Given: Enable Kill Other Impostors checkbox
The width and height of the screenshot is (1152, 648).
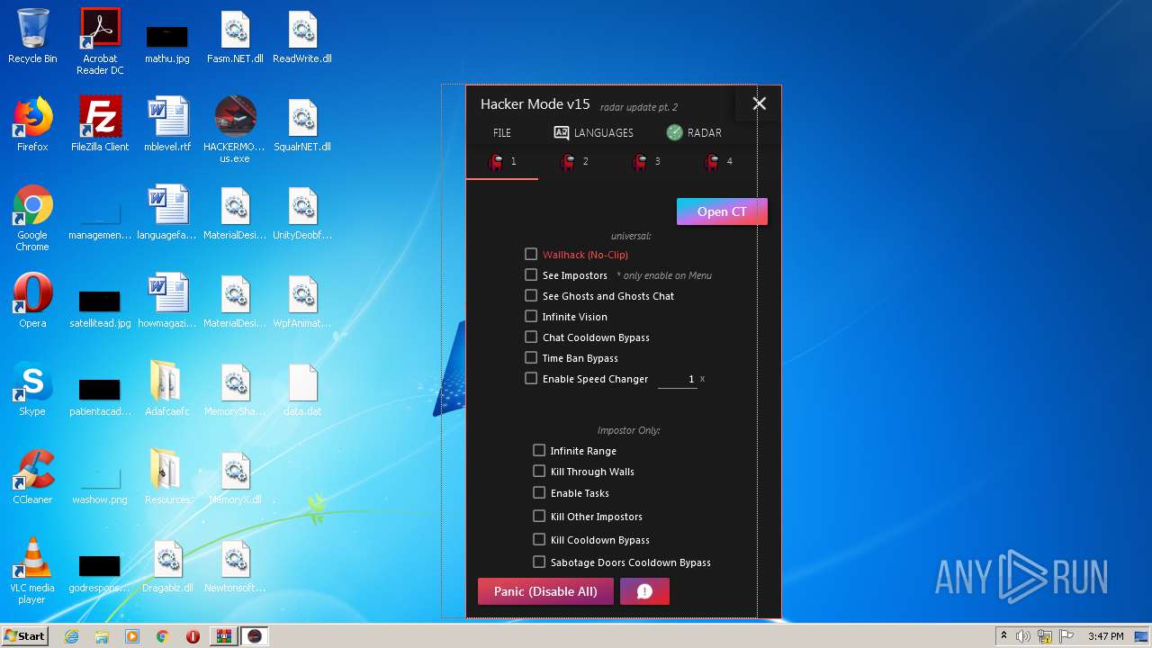Looking at the screenshot, I should pyautogui.click(x=539, y=517).
